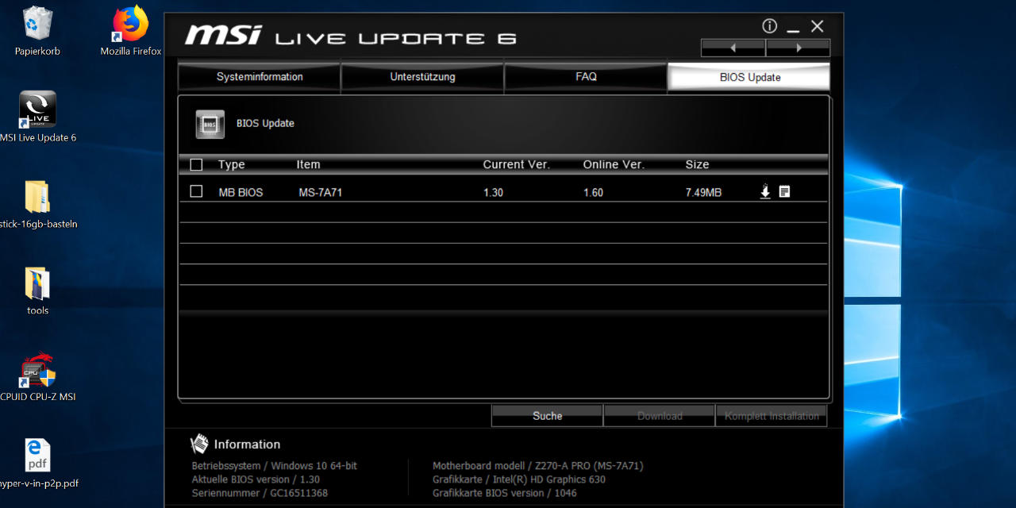Image resolution: width=1016 pixels, height=508 pixels.
Task: Check the MB BIOS row checkbox
Action: 197,191
